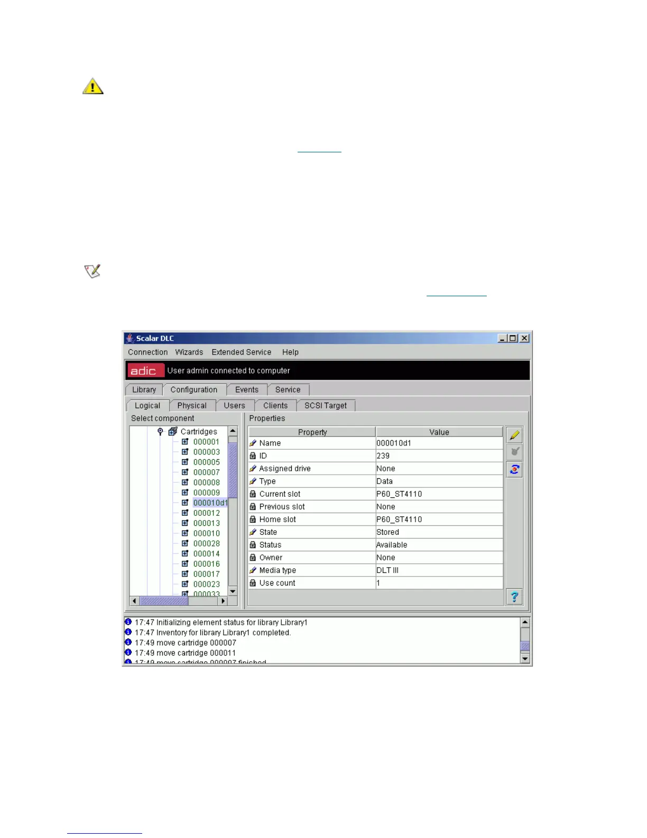Click the cartridge icon beside 000001
Screen dimensions: 647x838
(x=185, y=442)
